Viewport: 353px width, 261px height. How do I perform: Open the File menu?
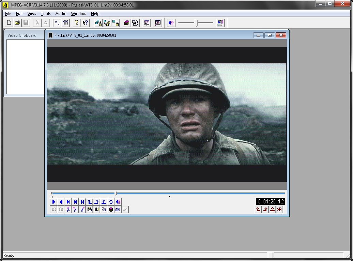(8, 14)
